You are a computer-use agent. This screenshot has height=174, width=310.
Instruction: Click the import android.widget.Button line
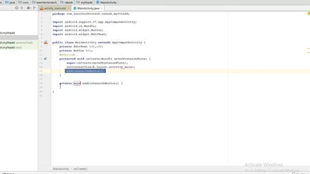[x=77, y=30]
